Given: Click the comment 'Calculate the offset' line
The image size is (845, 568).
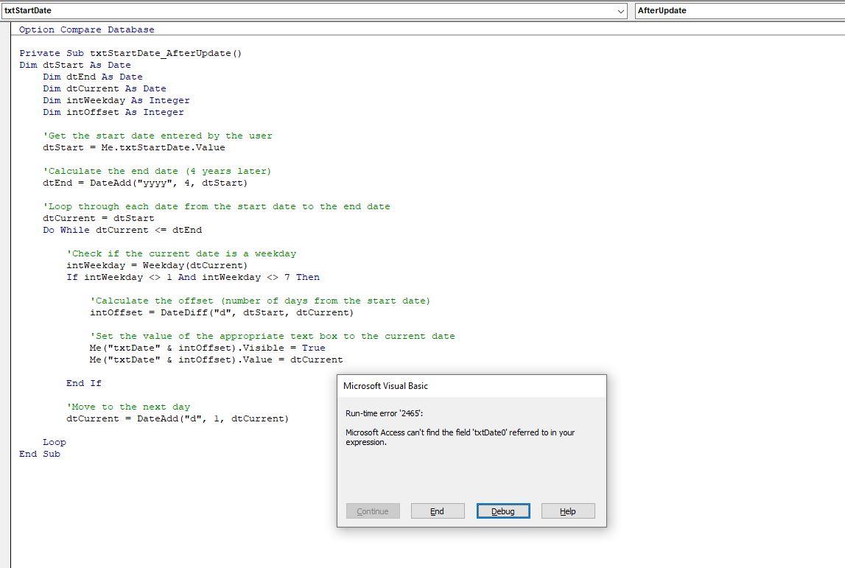Looking at the screenshot, I should point(260,301).
